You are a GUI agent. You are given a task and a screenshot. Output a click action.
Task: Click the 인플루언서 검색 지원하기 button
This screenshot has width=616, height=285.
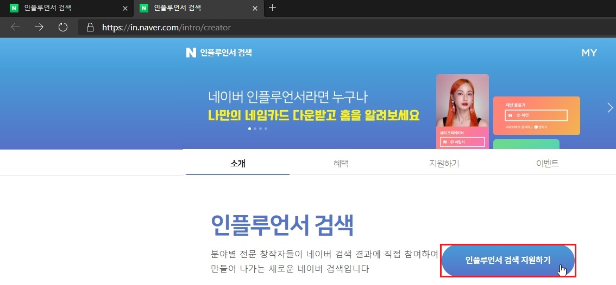click(x=508, y=260)
